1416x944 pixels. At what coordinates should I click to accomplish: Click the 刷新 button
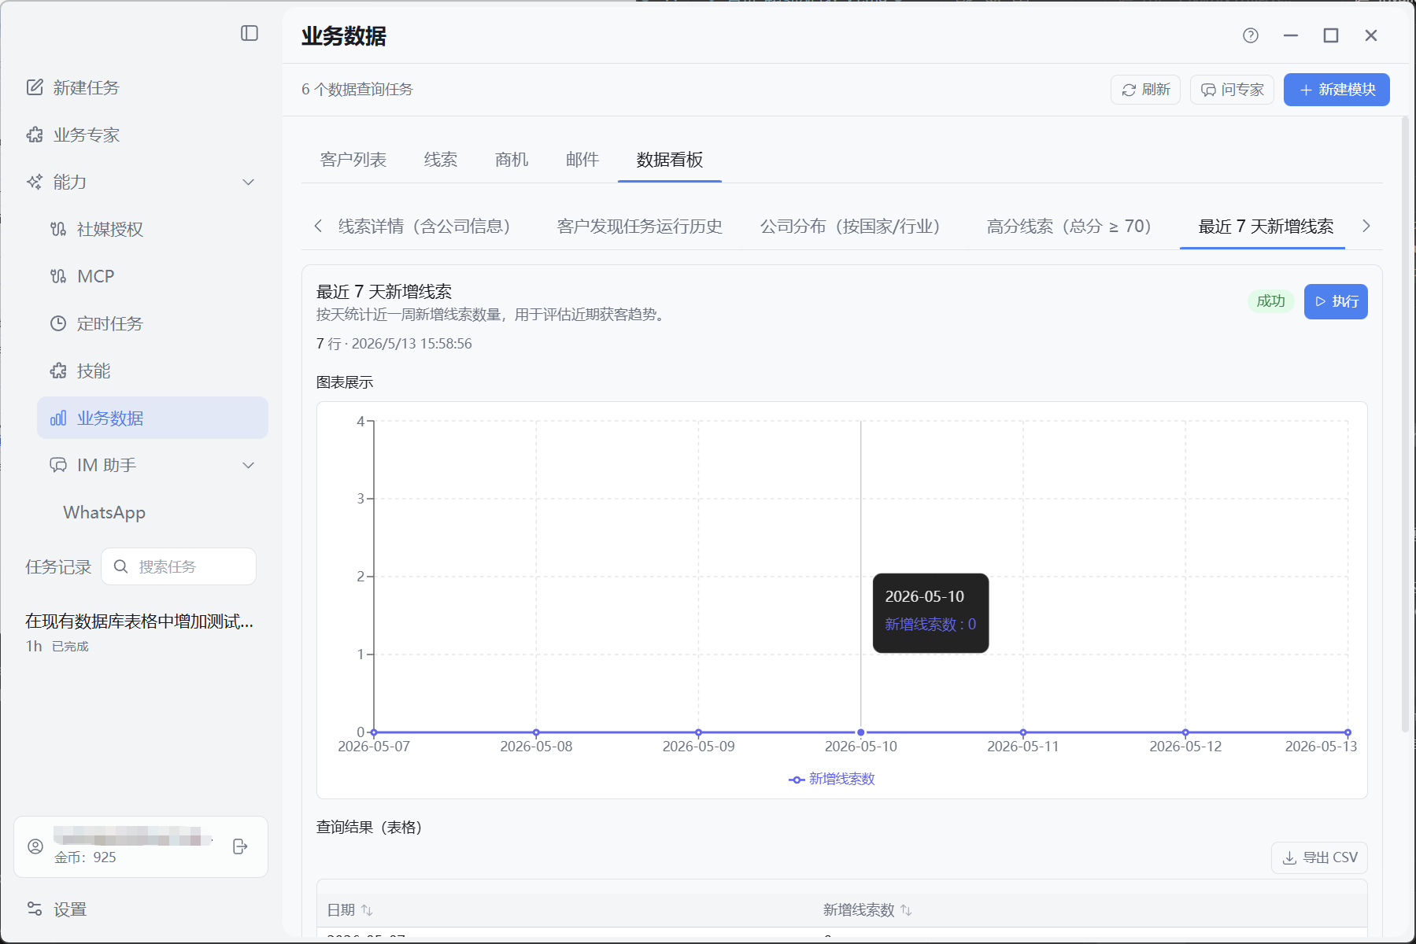tap(1145, 90)
